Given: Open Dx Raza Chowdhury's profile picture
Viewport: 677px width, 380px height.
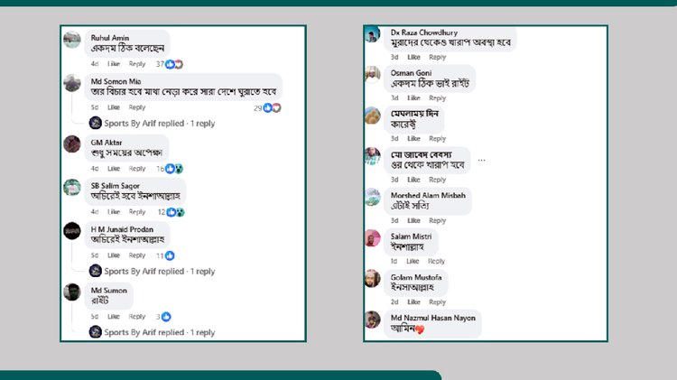Looking at the screenshot, I should [x=372, y=34].
